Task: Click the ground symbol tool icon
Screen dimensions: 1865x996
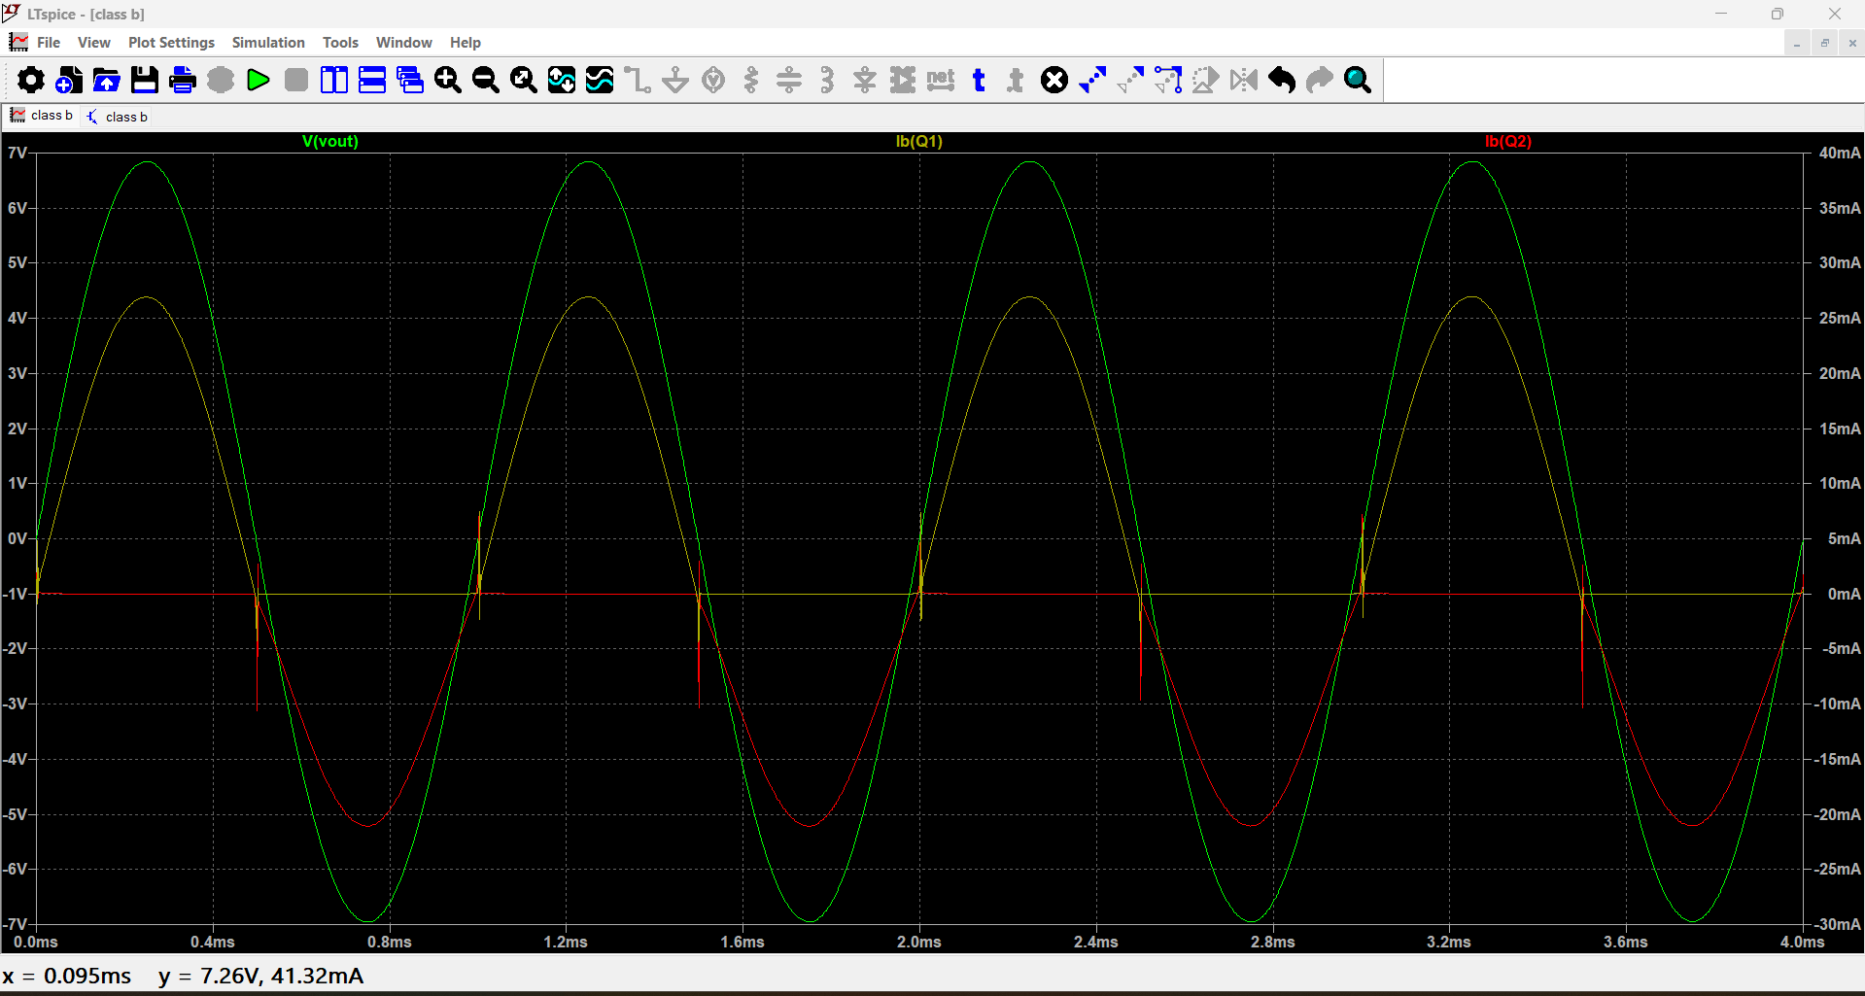Action: click(675, 80)
